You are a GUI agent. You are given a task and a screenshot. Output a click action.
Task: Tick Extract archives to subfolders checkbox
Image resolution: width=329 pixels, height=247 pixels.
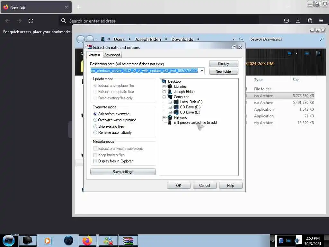(x=95, y=149)
